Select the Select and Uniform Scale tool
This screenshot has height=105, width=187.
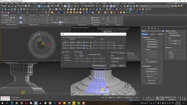pos(45,6)
